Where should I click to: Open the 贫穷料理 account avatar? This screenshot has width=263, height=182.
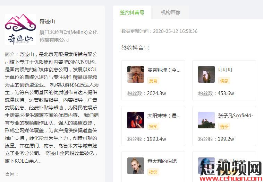136,74
